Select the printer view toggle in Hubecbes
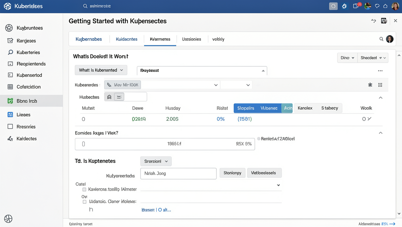The height and width of the screenshot is (227, 402). [x=109, y=97]
